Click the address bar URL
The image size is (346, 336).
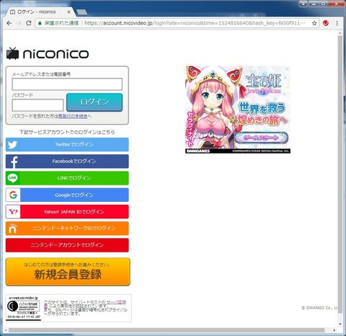pos(195,23)
